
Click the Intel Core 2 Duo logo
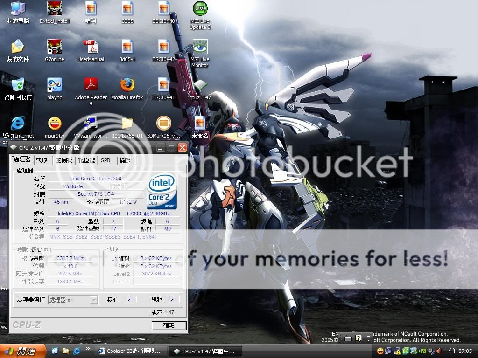[162, 191]
